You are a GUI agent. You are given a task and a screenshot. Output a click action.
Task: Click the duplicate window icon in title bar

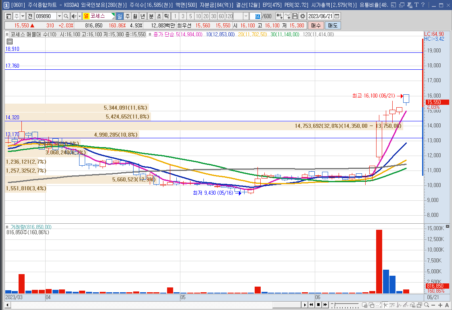click(402, 5)
